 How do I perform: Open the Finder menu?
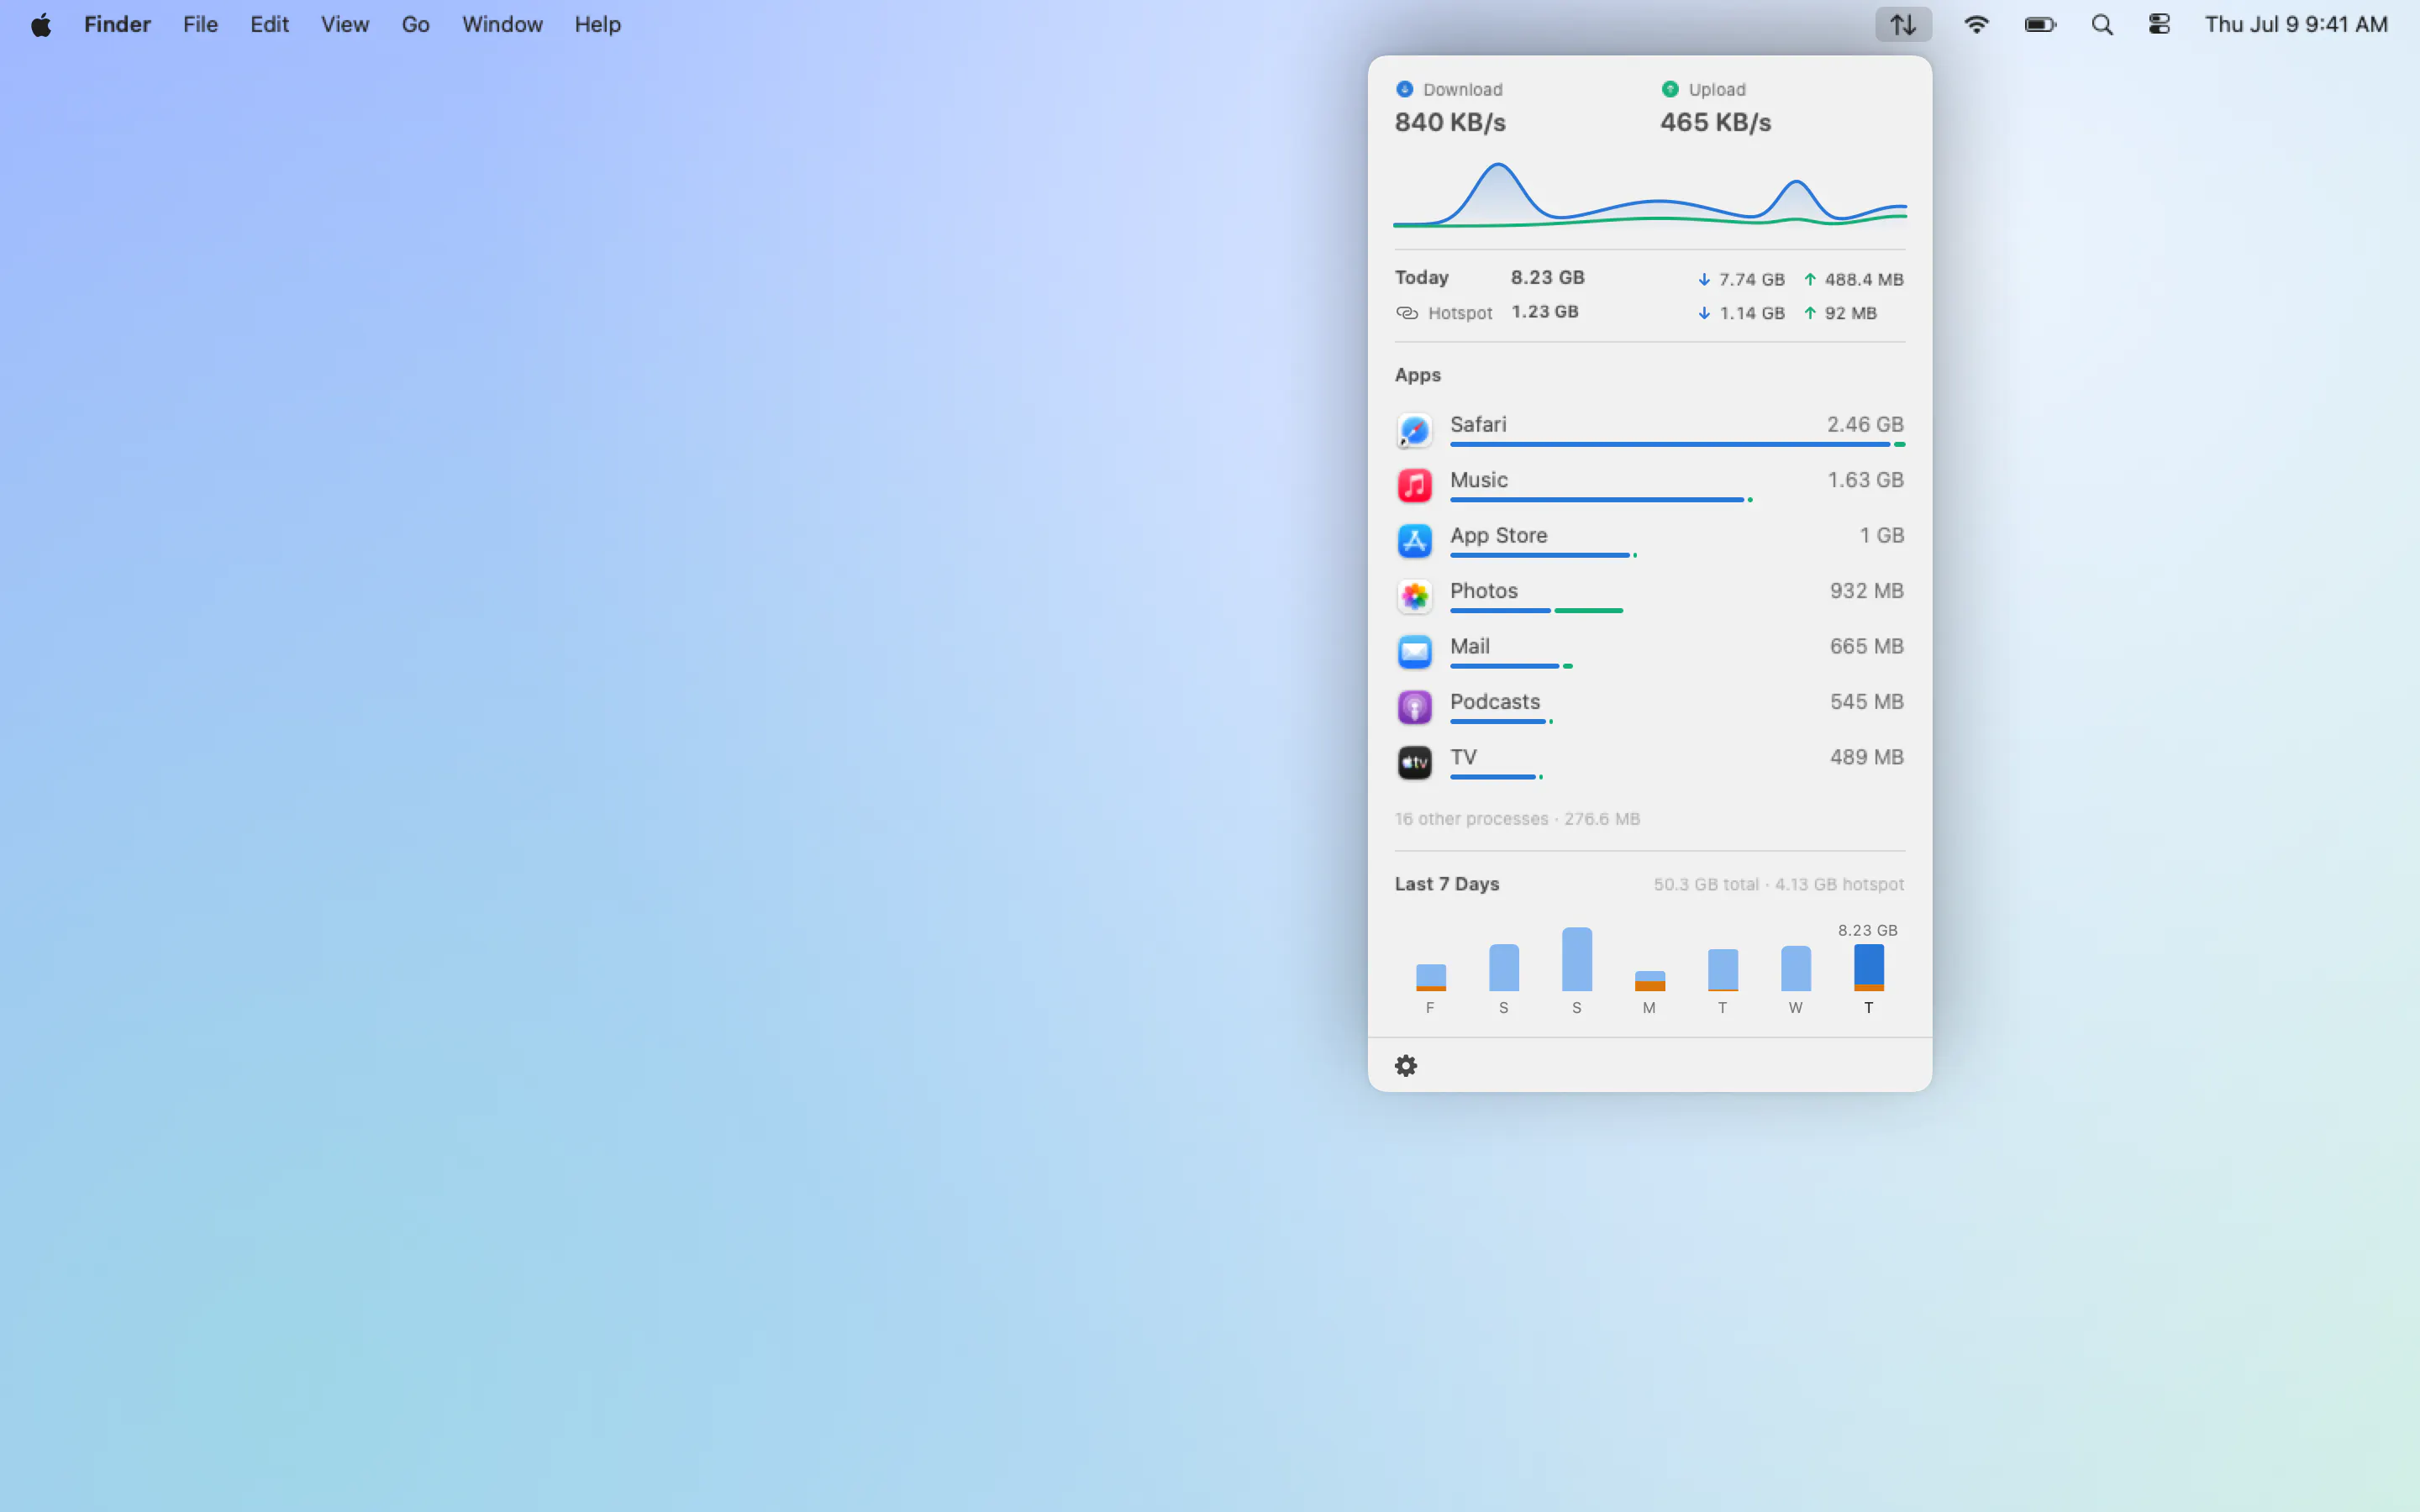click(117, 24)
